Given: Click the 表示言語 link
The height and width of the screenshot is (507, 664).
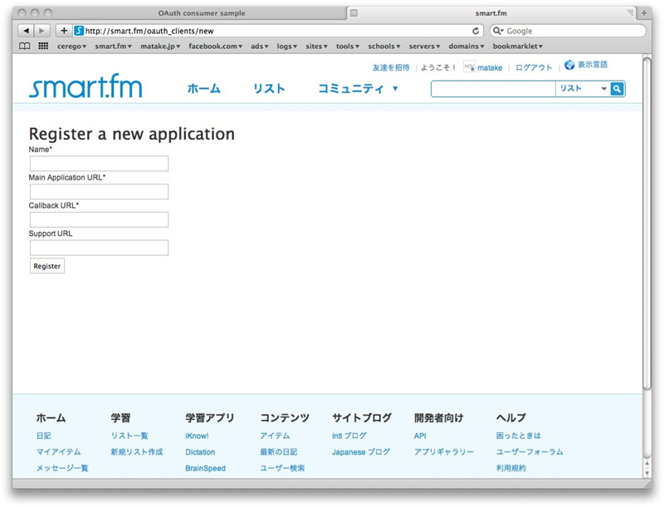Looking at the screenshot, I should point(593,65).
